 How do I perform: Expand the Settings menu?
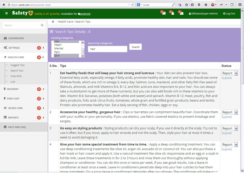click(x=24, y=48)
